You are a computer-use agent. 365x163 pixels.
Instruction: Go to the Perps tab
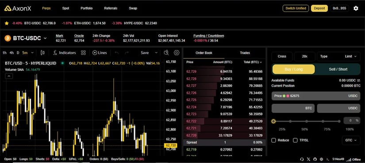[x=46, y=8]
